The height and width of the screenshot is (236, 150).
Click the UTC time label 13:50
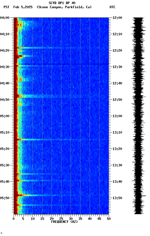click(117, 198)
